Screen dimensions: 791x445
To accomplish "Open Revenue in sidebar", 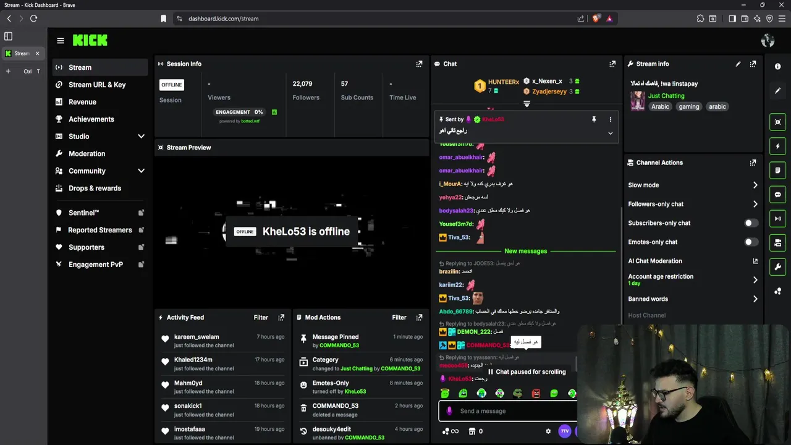I will [x=99, y=102].
